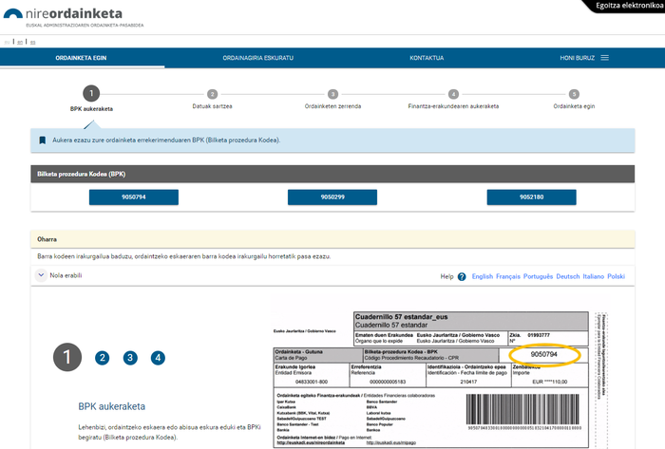The height and width of the screenshot is (449, 665).
Task: Click the step 2 circle above Datuak sartzea
Action: click(x=212, y=94)
